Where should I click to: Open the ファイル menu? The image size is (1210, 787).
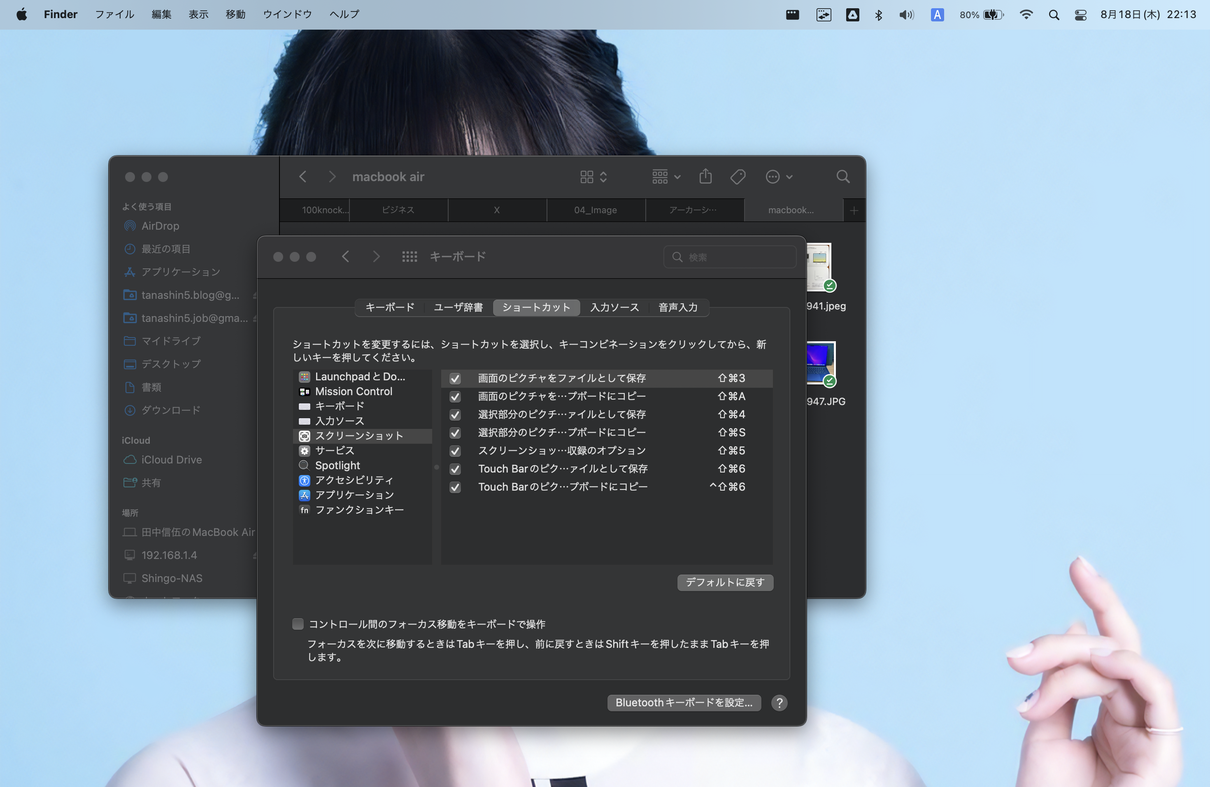114,14
